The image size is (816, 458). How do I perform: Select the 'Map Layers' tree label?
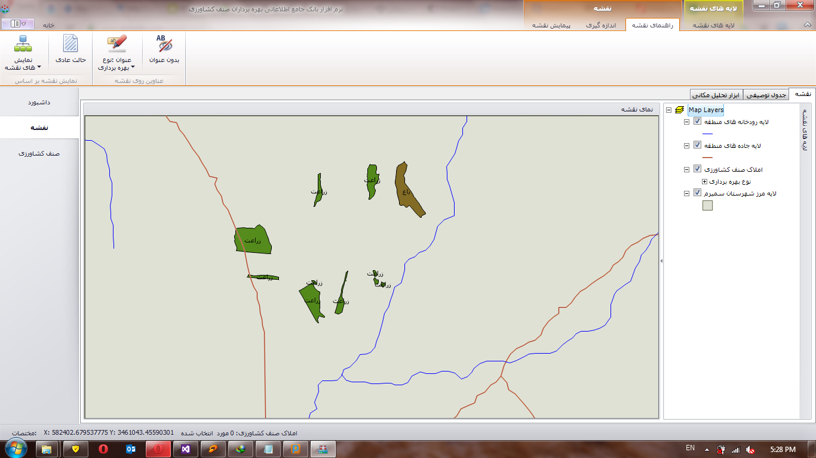click(705, 110)
